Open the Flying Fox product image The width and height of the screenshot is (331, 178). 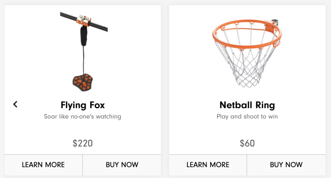point(85,52)
